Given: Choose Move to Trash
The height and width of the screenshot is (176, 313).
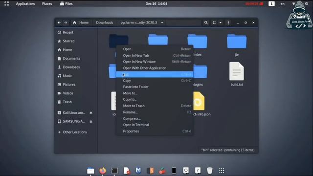Looking at the screenshot, I should [x=155, y=106].
